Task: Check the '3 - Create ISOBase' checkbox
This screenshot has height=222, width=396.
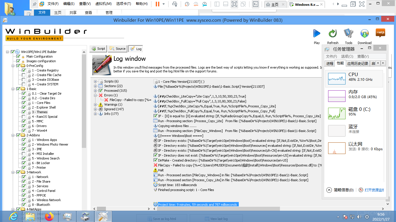Action: [24, 80]
